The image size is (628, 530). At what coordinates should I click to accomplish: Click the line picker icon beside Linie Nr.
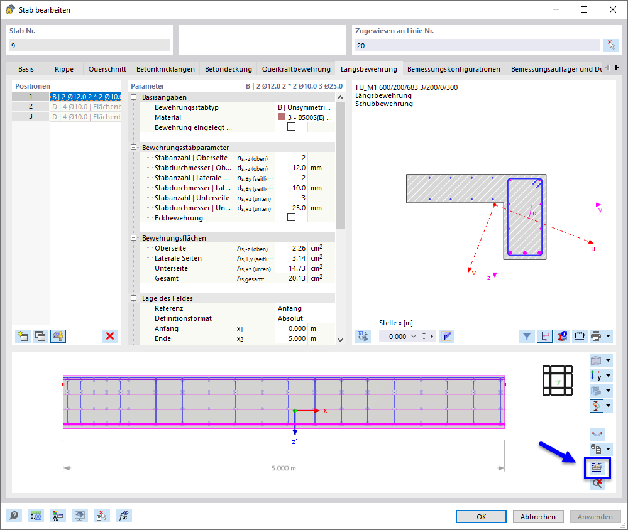tap(611, 45)
